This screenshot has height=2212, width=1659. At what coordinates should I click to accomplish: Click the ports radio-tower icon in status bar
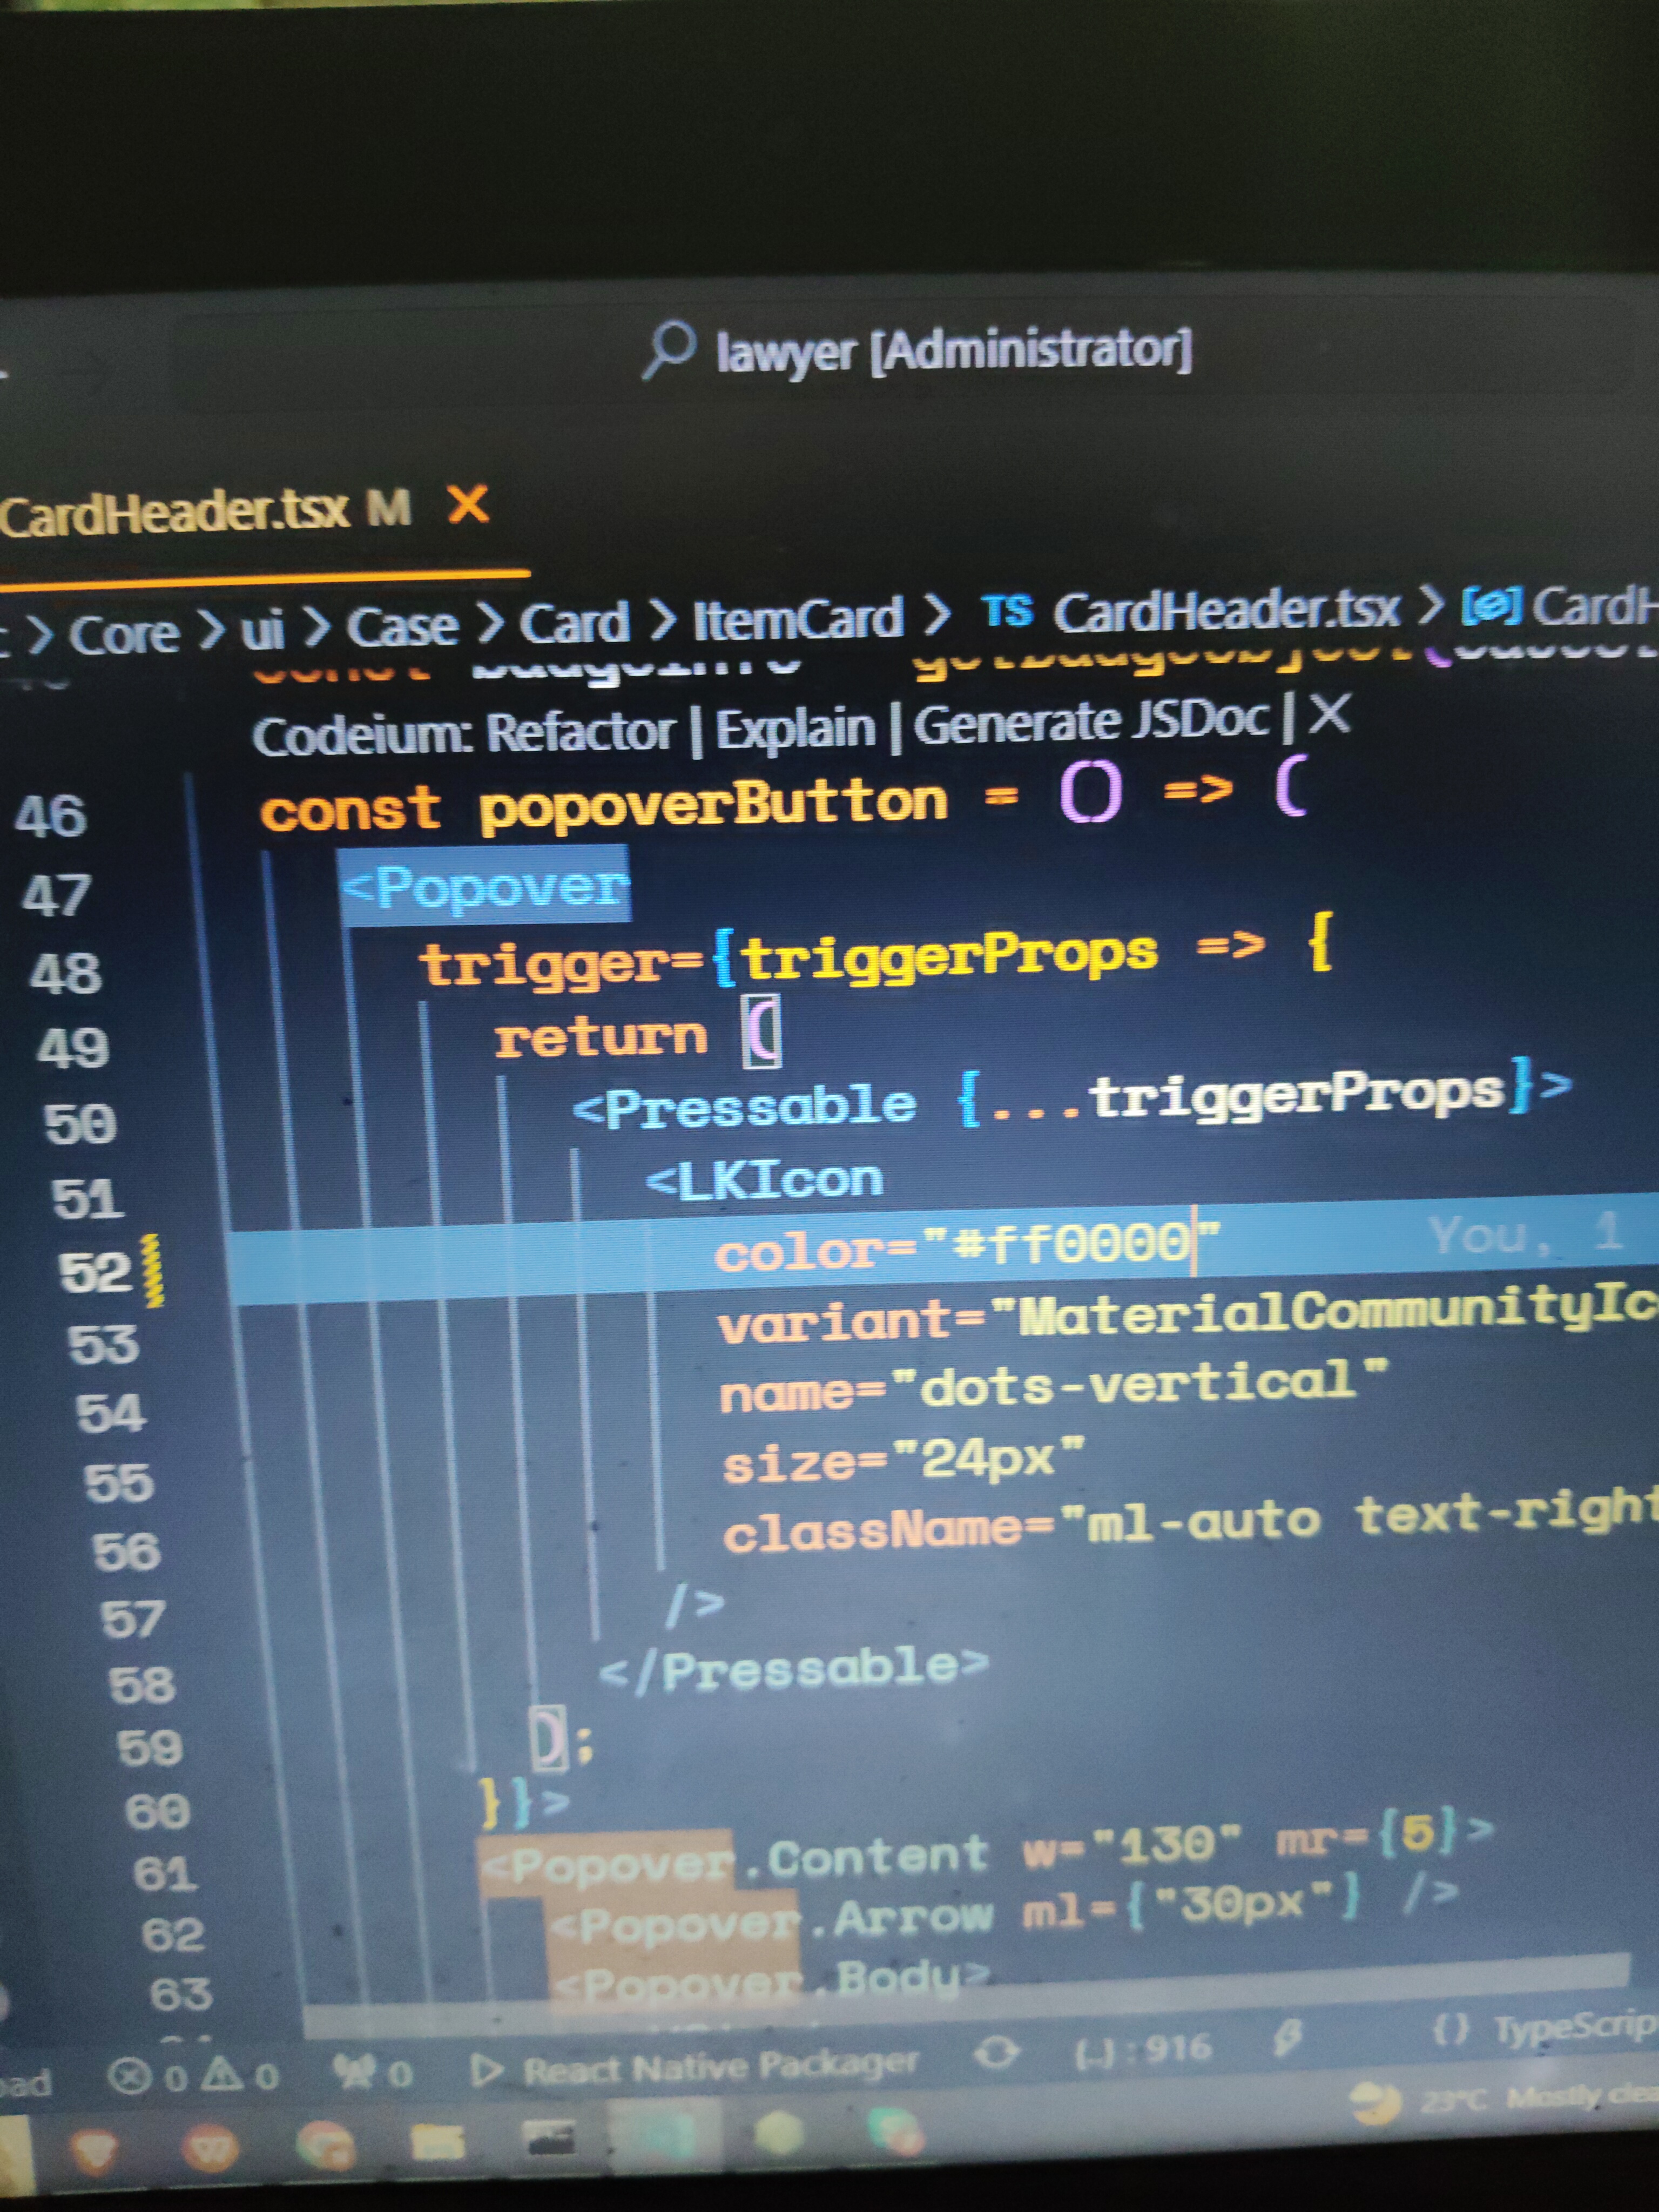point(354,2073)
